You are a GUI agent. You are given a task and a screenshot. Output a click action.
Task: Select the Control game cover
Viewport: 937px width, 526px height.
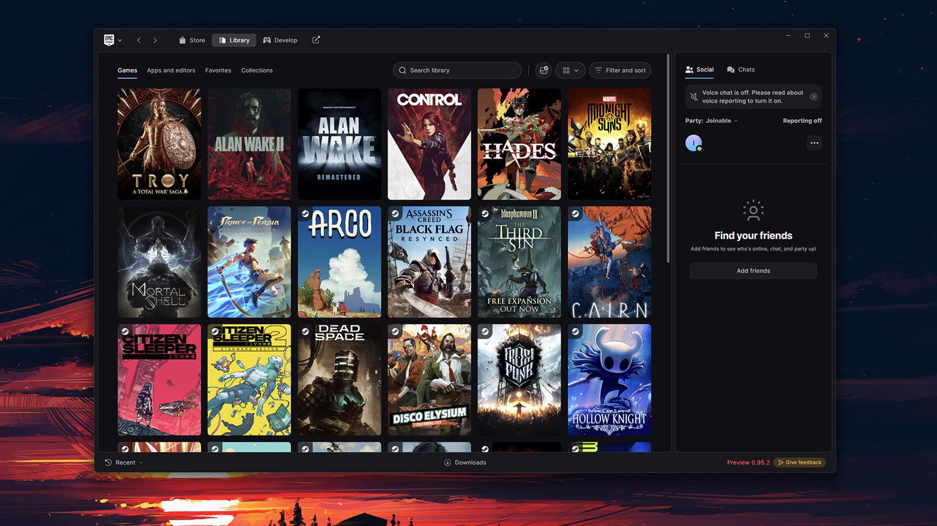(429, 144)
